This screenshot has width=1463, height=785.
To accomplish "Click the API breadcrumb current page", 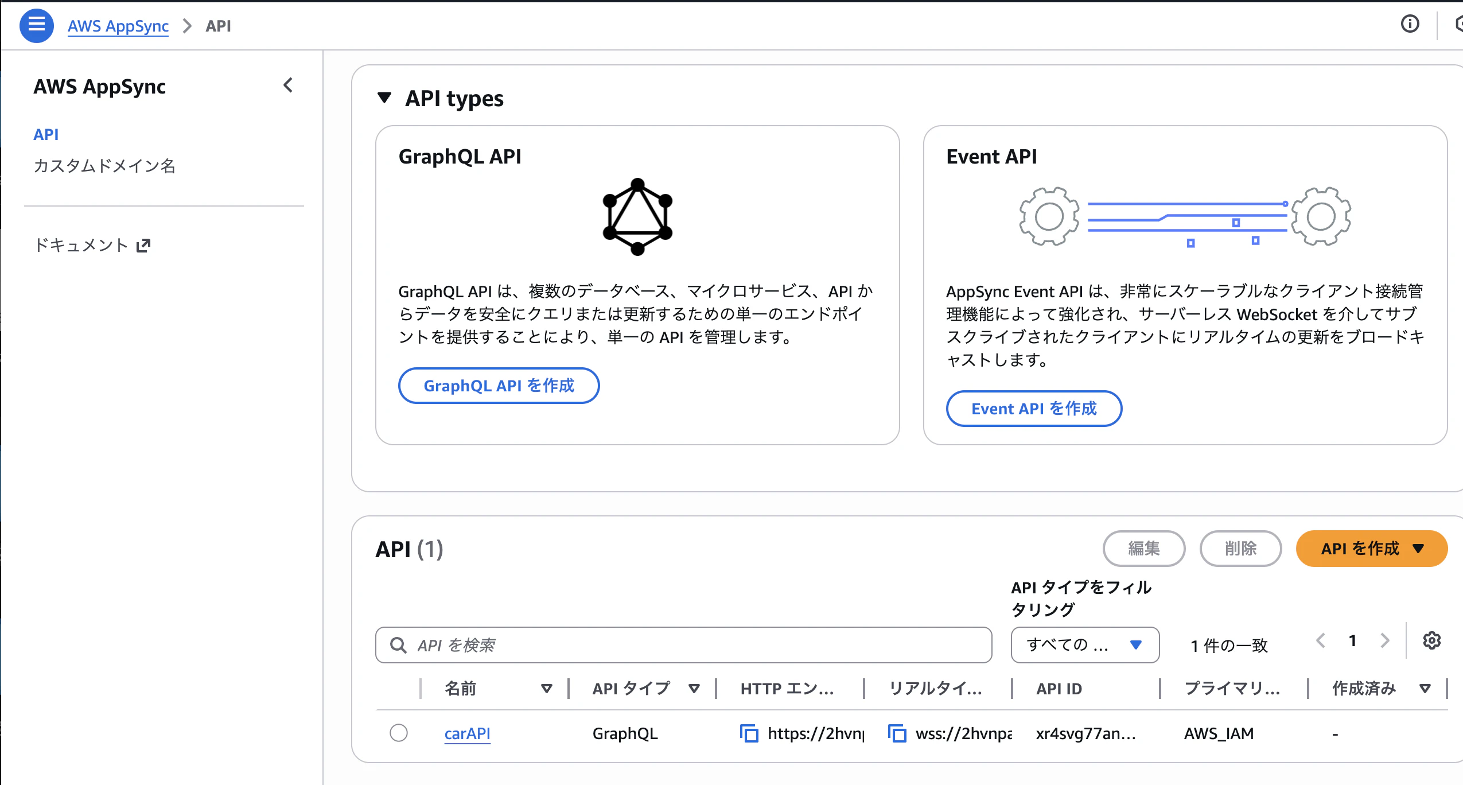I will pyautogui.click(x=219, y=26).
